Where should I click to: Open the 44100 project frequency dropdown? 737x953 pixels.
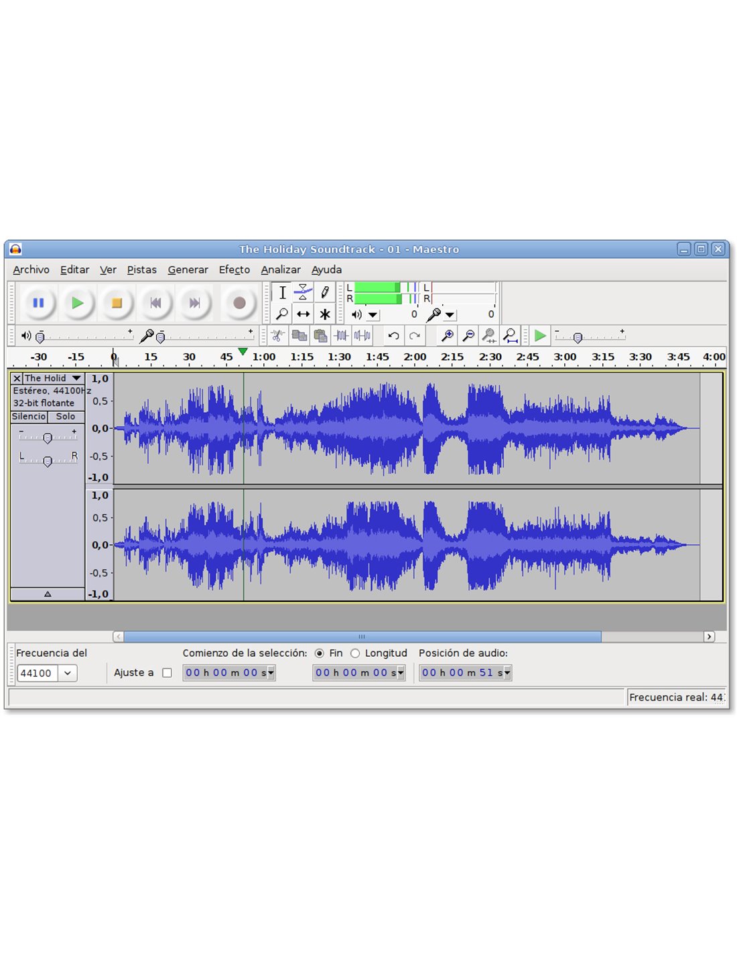pos(68,674)
